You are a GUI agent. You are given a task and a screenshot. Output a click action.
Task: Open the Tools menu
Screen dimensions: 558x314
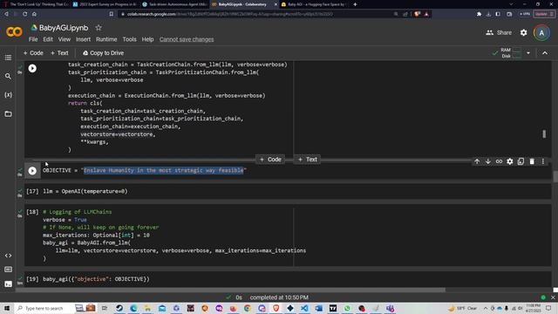coord(130,39)
